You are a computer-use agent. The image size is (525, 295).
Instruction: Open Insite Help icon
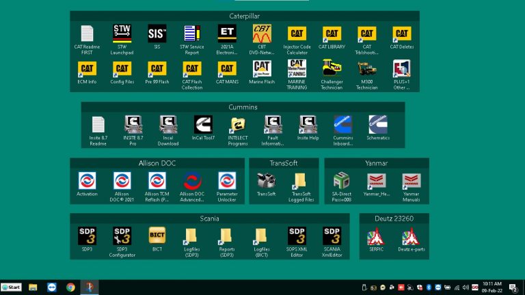[308, 125]
